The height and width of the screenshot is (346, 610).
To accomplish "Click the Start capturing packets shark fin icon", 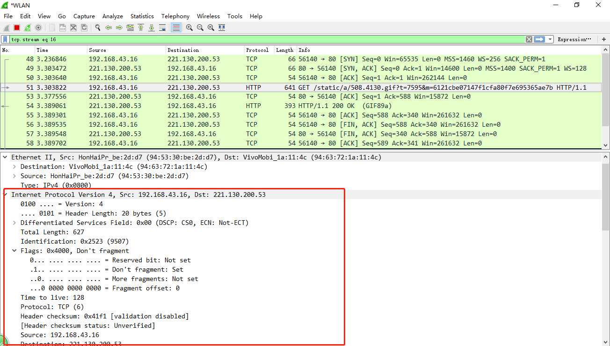I will [x=7, y=28].
